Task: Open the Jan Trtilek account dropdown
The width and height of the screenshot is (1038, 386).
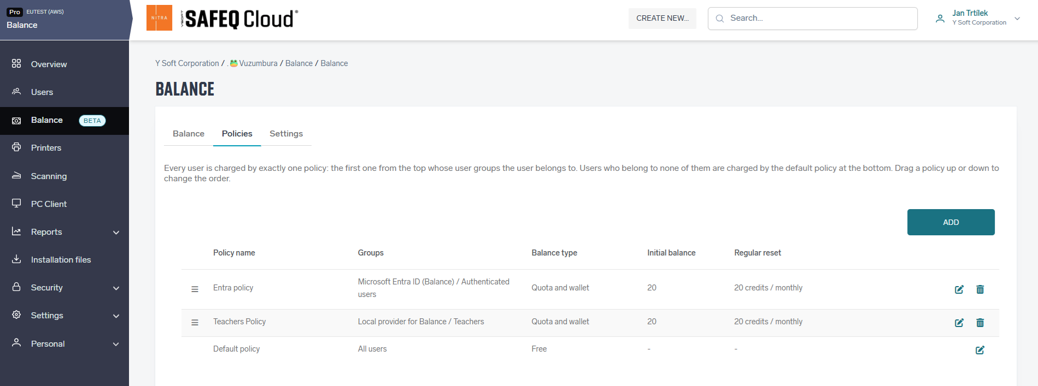Action: pos(978,18)
